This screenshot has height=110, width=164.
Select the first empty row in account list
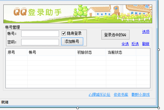[x=78, y=58]
